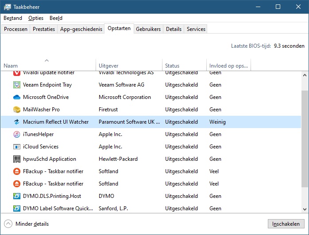Select the iTunesHelper entry name

38,134
